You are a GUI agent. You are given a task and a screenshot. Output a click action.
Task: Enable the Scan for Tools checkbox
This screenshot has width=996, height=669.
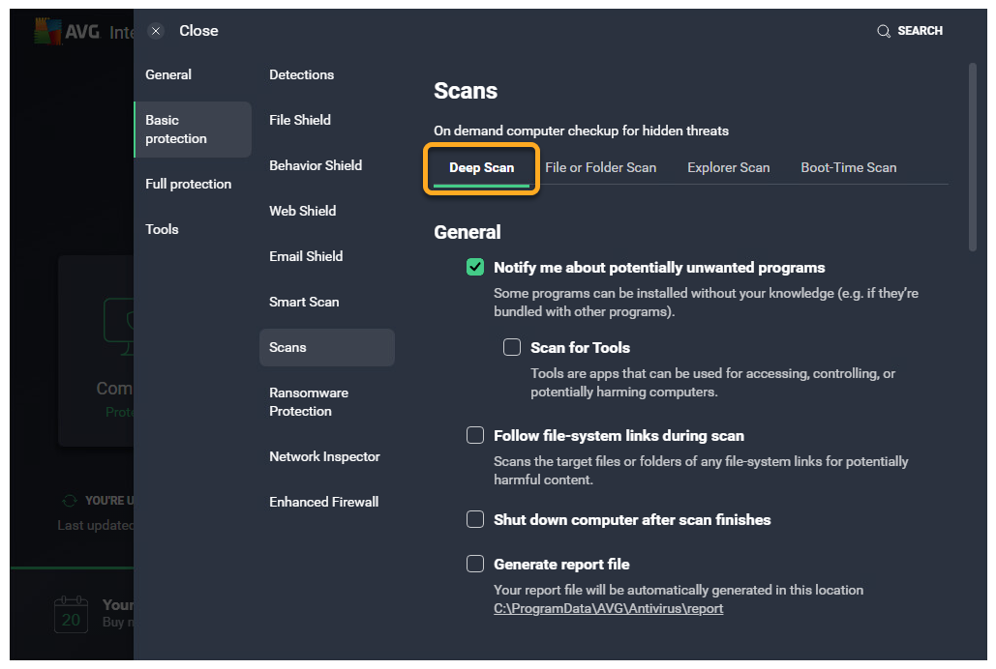(512, 348)
